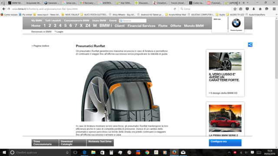Switch to the 'Codici na...' tab
Viewport: 278px width, 156px height.
tap(196, 3)
